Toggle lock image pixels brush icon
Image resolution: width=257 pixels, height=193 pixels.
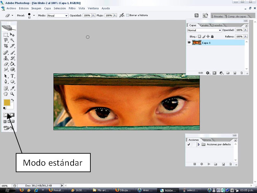[x=204, y=36]
